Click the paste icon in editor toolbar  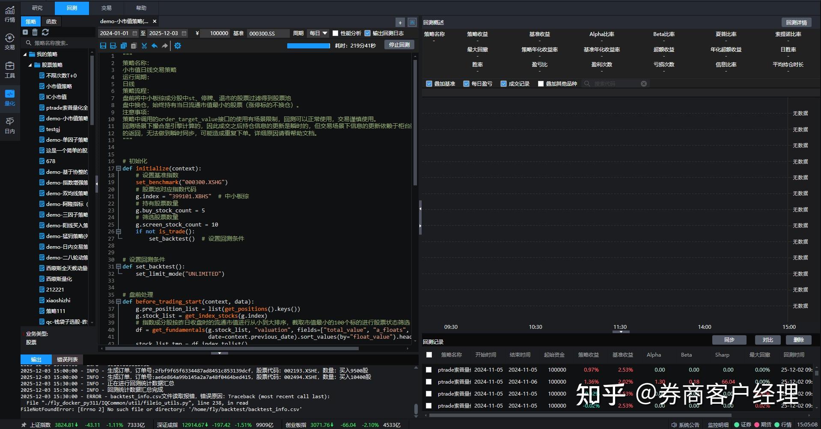[x=134, y=45]
